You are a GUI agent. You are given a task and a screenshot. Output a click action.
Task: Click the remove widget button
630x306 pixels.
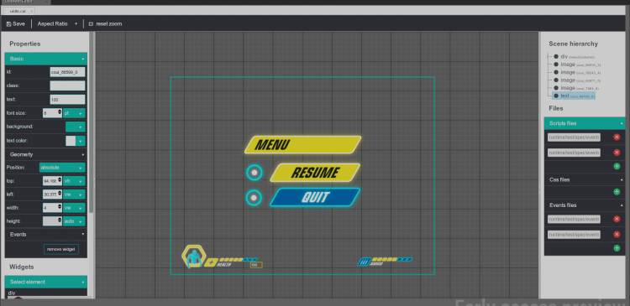61,250
